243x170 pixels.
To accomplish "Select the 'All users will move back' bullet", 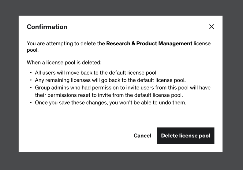I will click(96, 73).
